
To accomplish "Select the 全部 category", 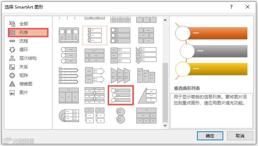I will 24,24.
